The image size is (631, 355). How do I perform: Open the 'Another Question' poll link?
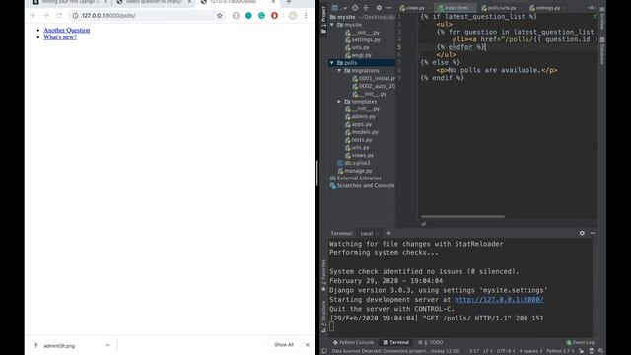coord(67,30)
